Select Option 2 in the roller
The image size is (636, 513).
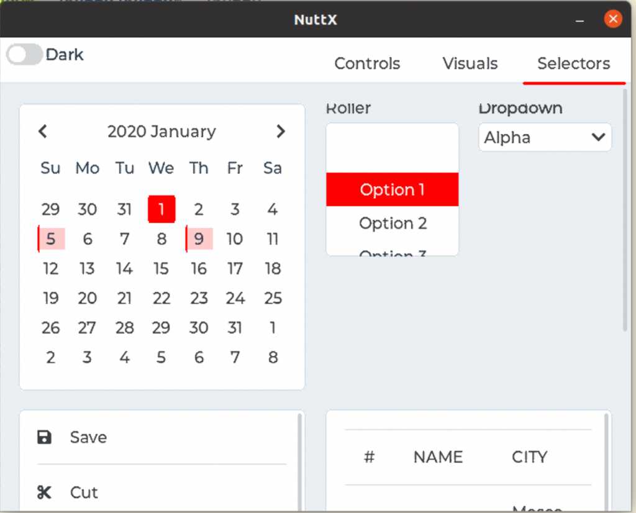pos(393,223)
